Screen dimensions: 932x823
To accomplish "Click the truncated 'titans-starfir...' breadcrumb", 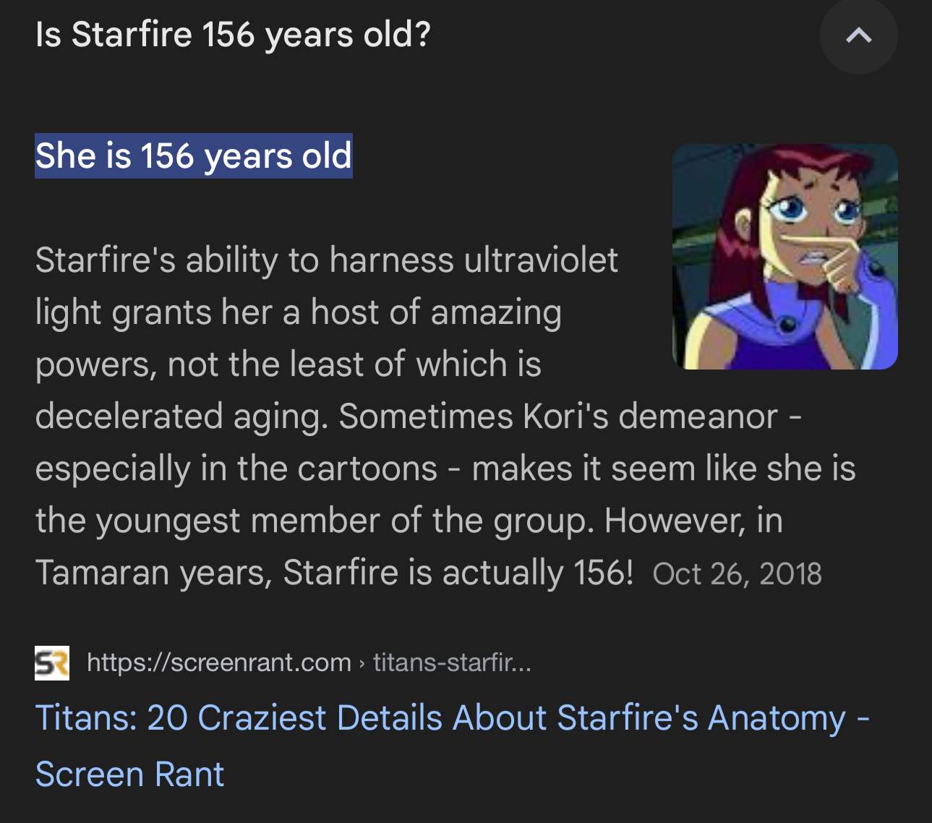I will point(452,662).
